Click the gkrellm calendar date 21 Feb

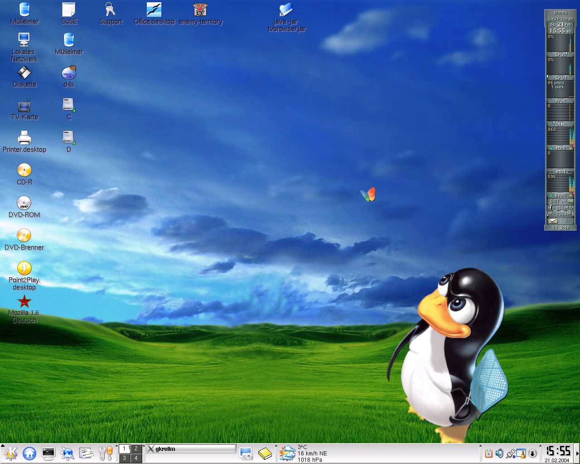[x=561, y=24]
